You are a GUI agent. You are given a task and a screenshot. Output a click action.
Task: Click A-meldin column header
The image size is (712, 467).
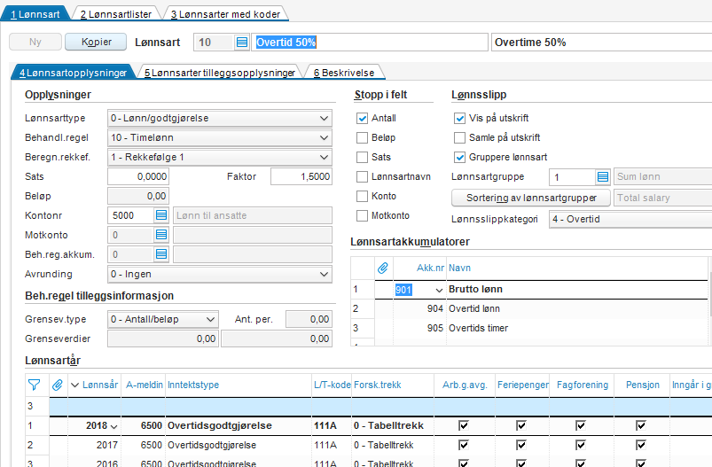pyautogui.click(x=144, y=385)
